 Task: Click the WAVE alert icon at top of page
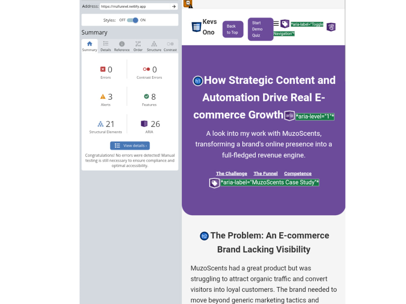[x=188, y=4]
